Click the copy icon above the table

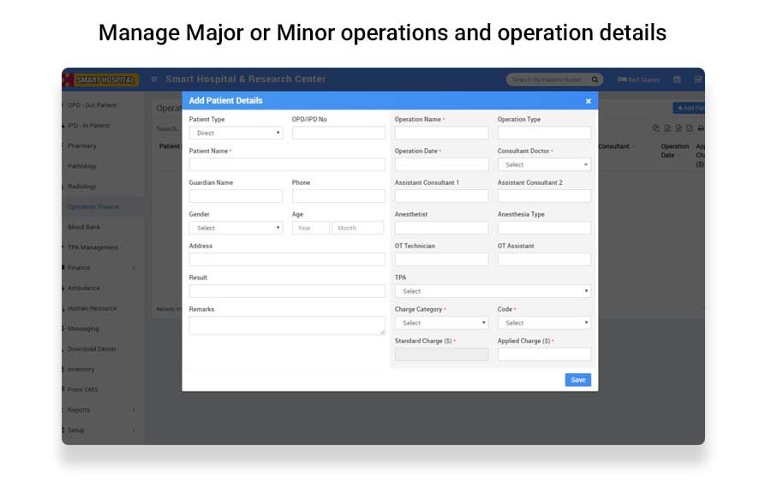pyautogui.click(x=656, y=128)
